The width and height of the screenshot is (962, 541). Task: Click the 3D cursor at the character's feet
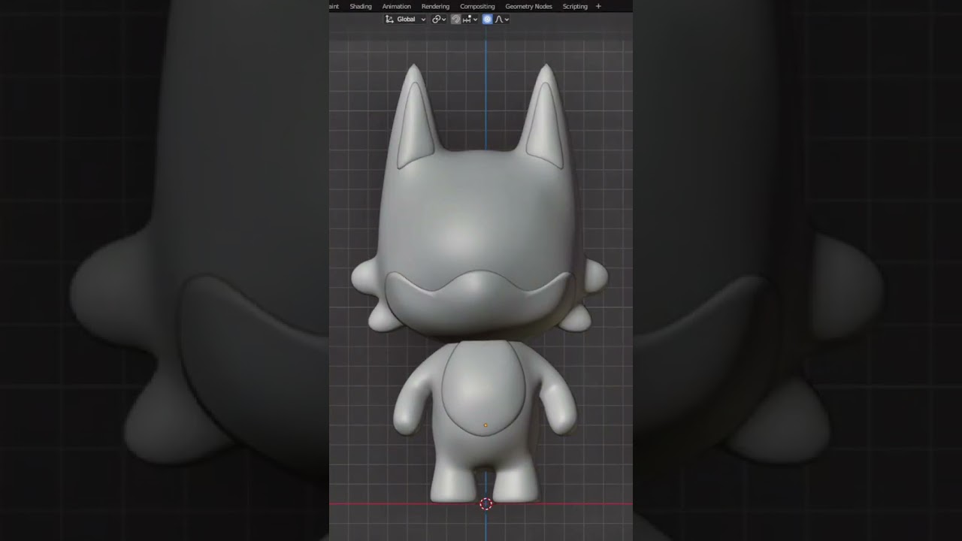(x=486, y=503)
